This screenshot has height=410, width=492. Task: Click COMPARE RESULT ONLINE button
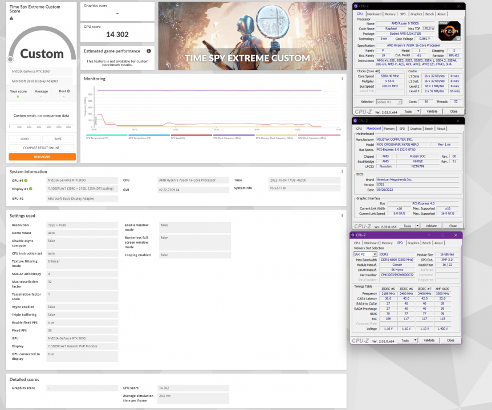click(x=42, y=147)
